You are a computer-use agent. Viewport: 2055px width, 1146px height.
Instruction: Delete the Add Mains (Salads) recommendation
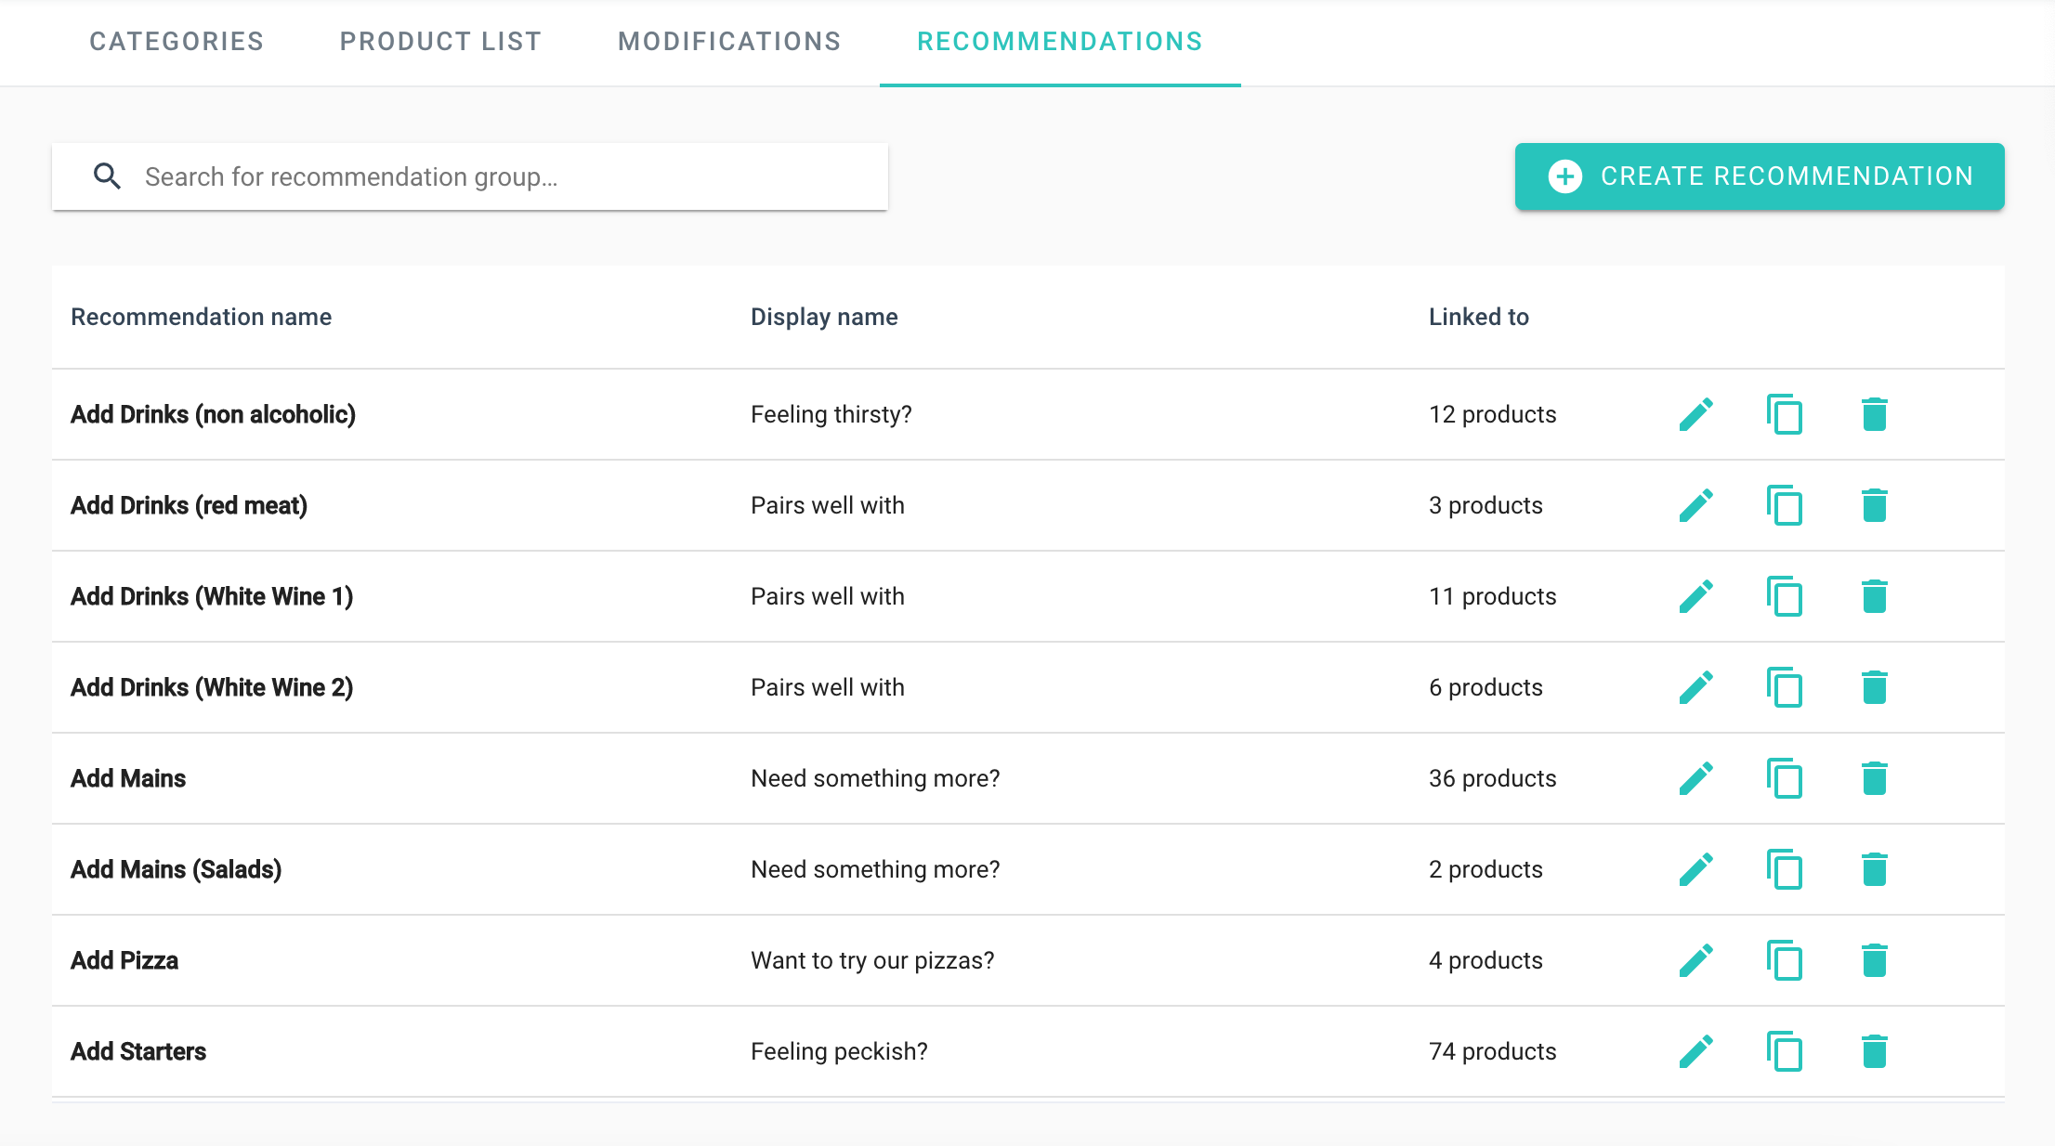coord(1874,869)
